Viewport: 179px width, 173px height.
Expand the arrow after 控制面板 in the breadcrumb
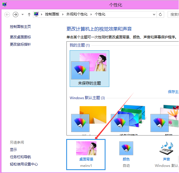(x=63, y=14)
